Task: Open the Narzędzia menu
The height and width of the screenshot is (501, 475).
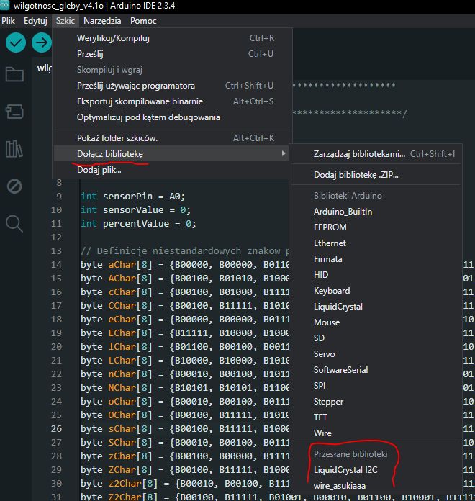Action: 102,21
